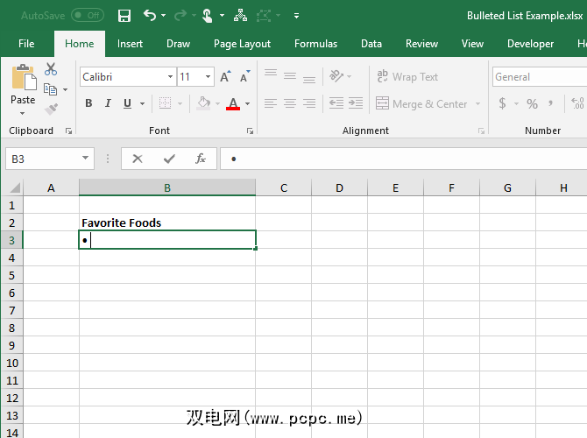Click the Wrap Text button
Image resolution: width=587 pixels, height=438 pixels.
407,77
